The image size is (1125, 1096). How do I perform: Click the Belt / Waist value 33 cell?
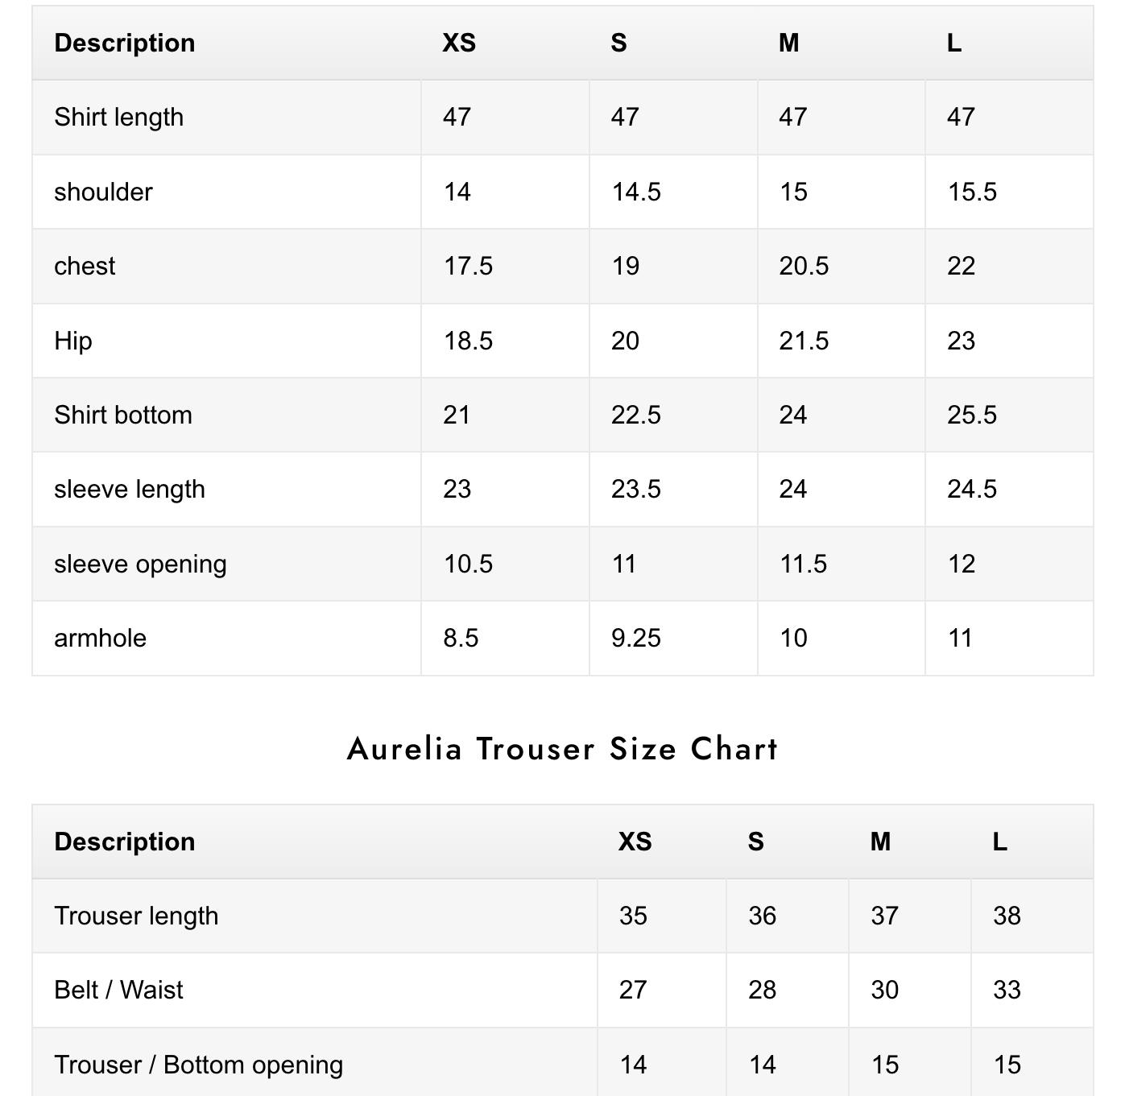tap(1007, 991)
